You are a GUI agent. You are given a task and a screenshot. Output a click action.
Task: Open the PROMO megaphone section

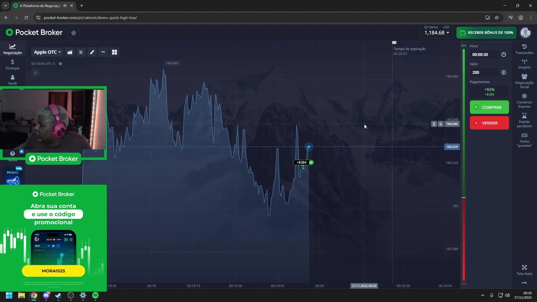tap(13, 176)
